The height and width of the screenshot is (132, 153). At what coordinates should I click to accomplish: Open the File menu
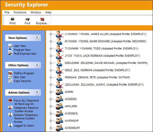pyautogui.click(x=7, y=12)
